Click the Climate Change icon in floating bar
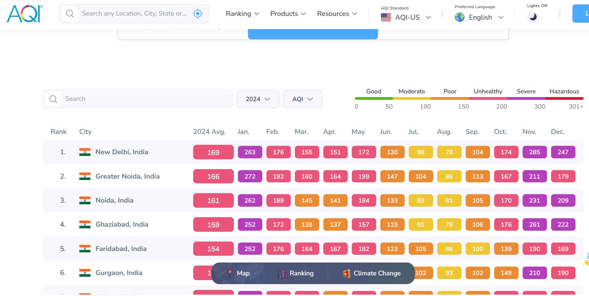Screen dimensions: 589x296 tap(346, 273)
